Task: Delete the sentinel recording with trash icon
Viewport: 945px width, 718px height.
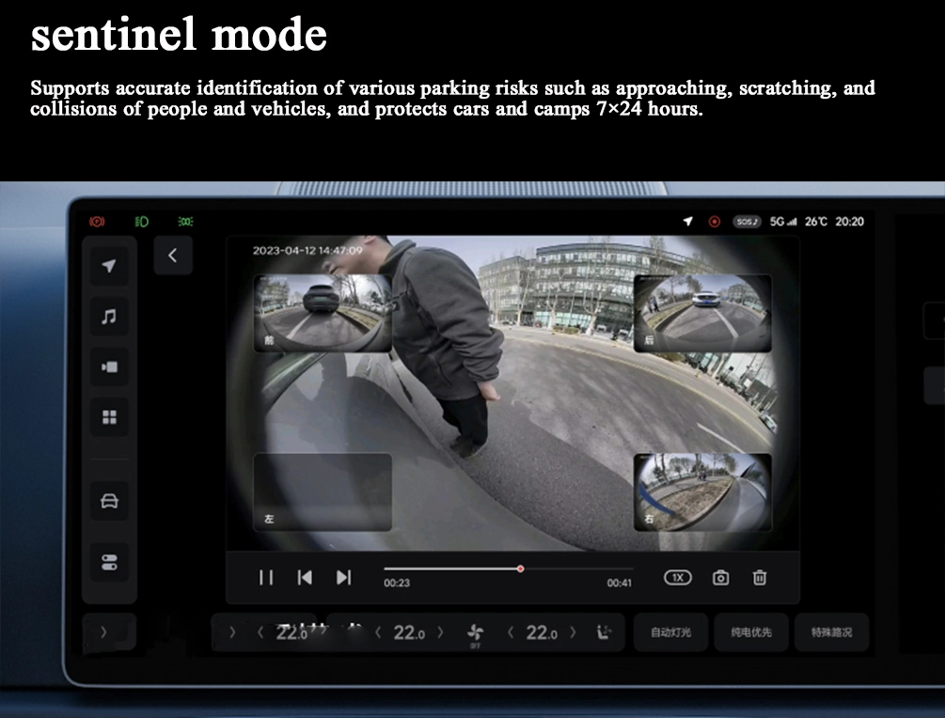Action: 760,578
